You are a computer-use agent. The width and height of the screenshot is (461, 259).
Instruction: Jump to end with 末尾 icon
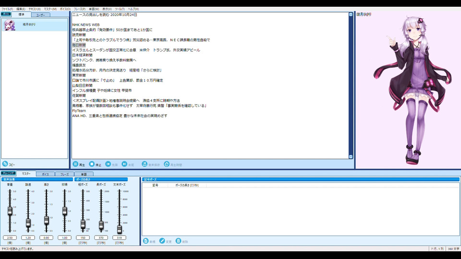click(124, 164)
